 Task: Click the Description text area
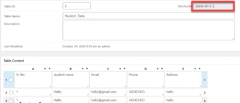[149, 30]
